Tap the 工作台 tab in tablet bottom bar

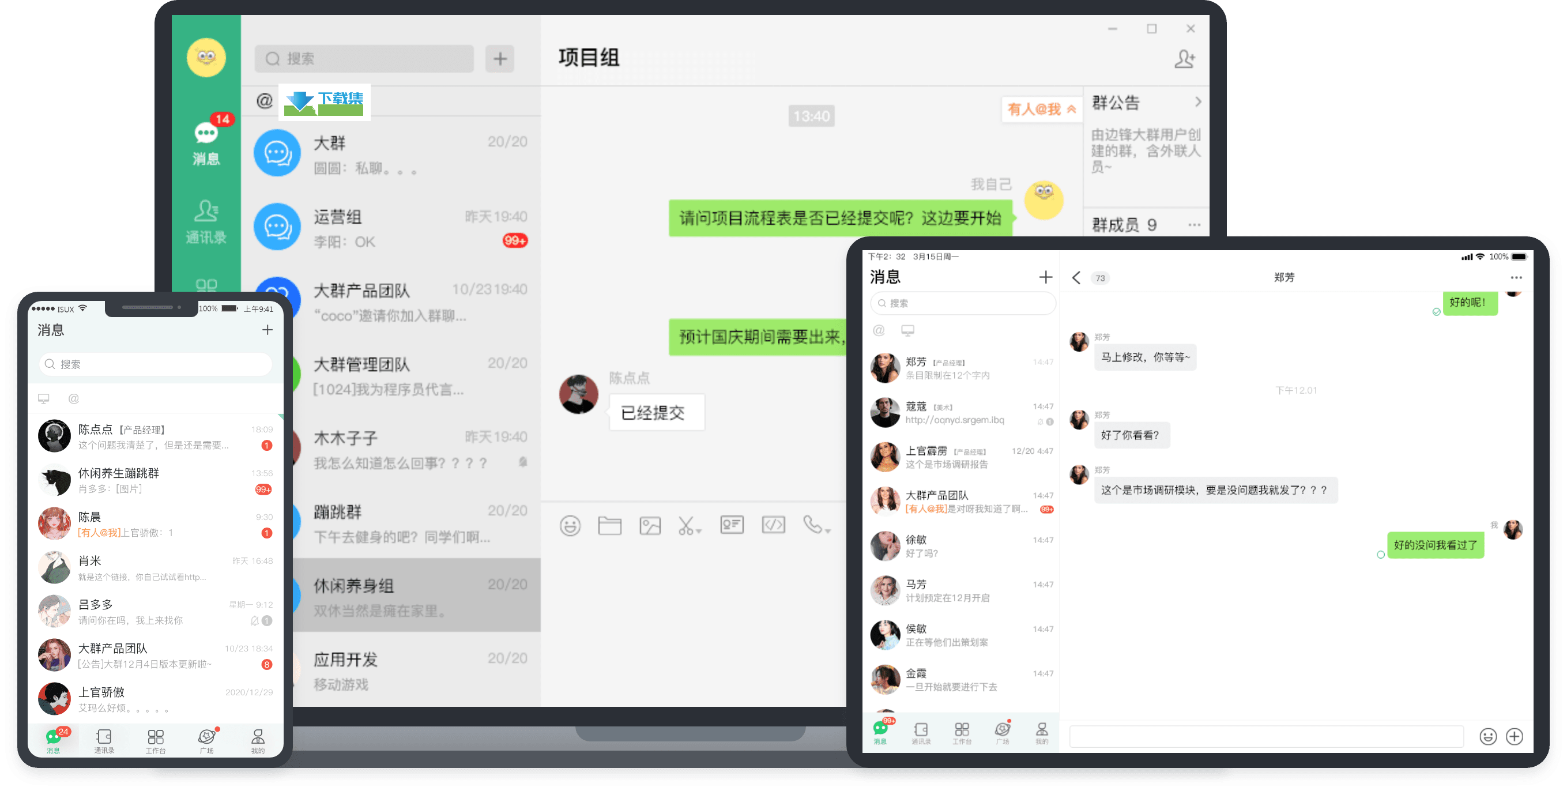click(962, 733)
